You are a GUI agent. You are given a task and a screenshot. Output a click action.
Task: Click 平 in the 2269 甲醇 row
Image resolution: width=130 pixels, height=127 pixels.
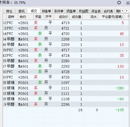click(50, 44)
